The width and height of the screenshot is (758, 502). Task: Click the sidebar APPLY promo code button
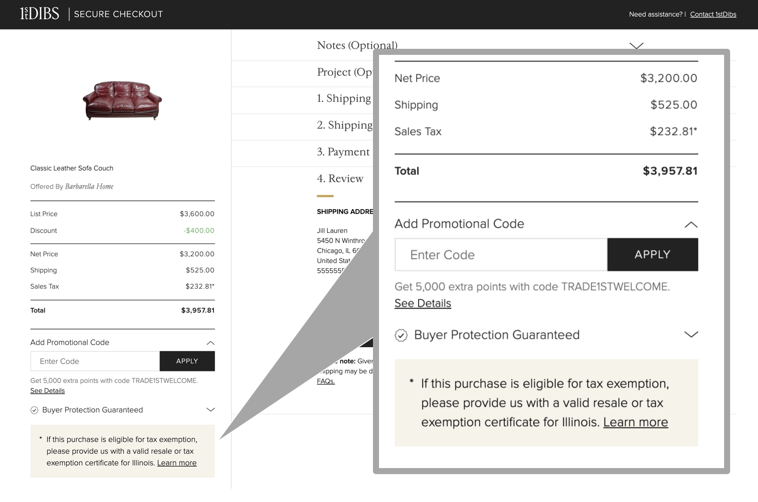tap(187, 361)
